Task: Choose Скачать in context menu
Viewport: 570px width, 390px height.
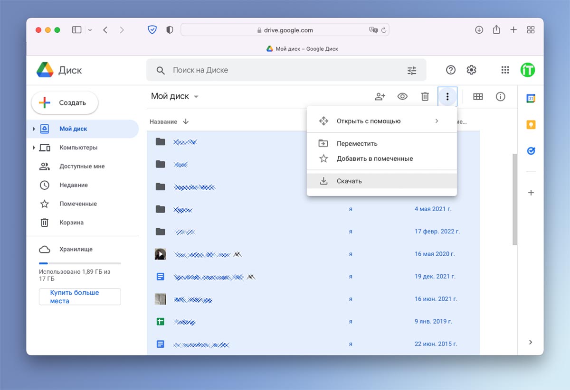Action: tap(381, 181)
